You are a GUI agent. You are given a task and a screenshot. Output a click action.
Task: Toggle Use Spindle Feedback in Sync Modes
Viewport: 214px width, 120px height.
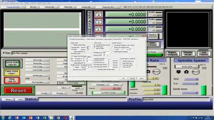[x=113, y=45]
